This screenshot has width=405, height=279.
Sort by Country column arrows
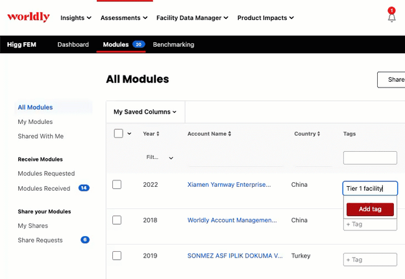319,134
